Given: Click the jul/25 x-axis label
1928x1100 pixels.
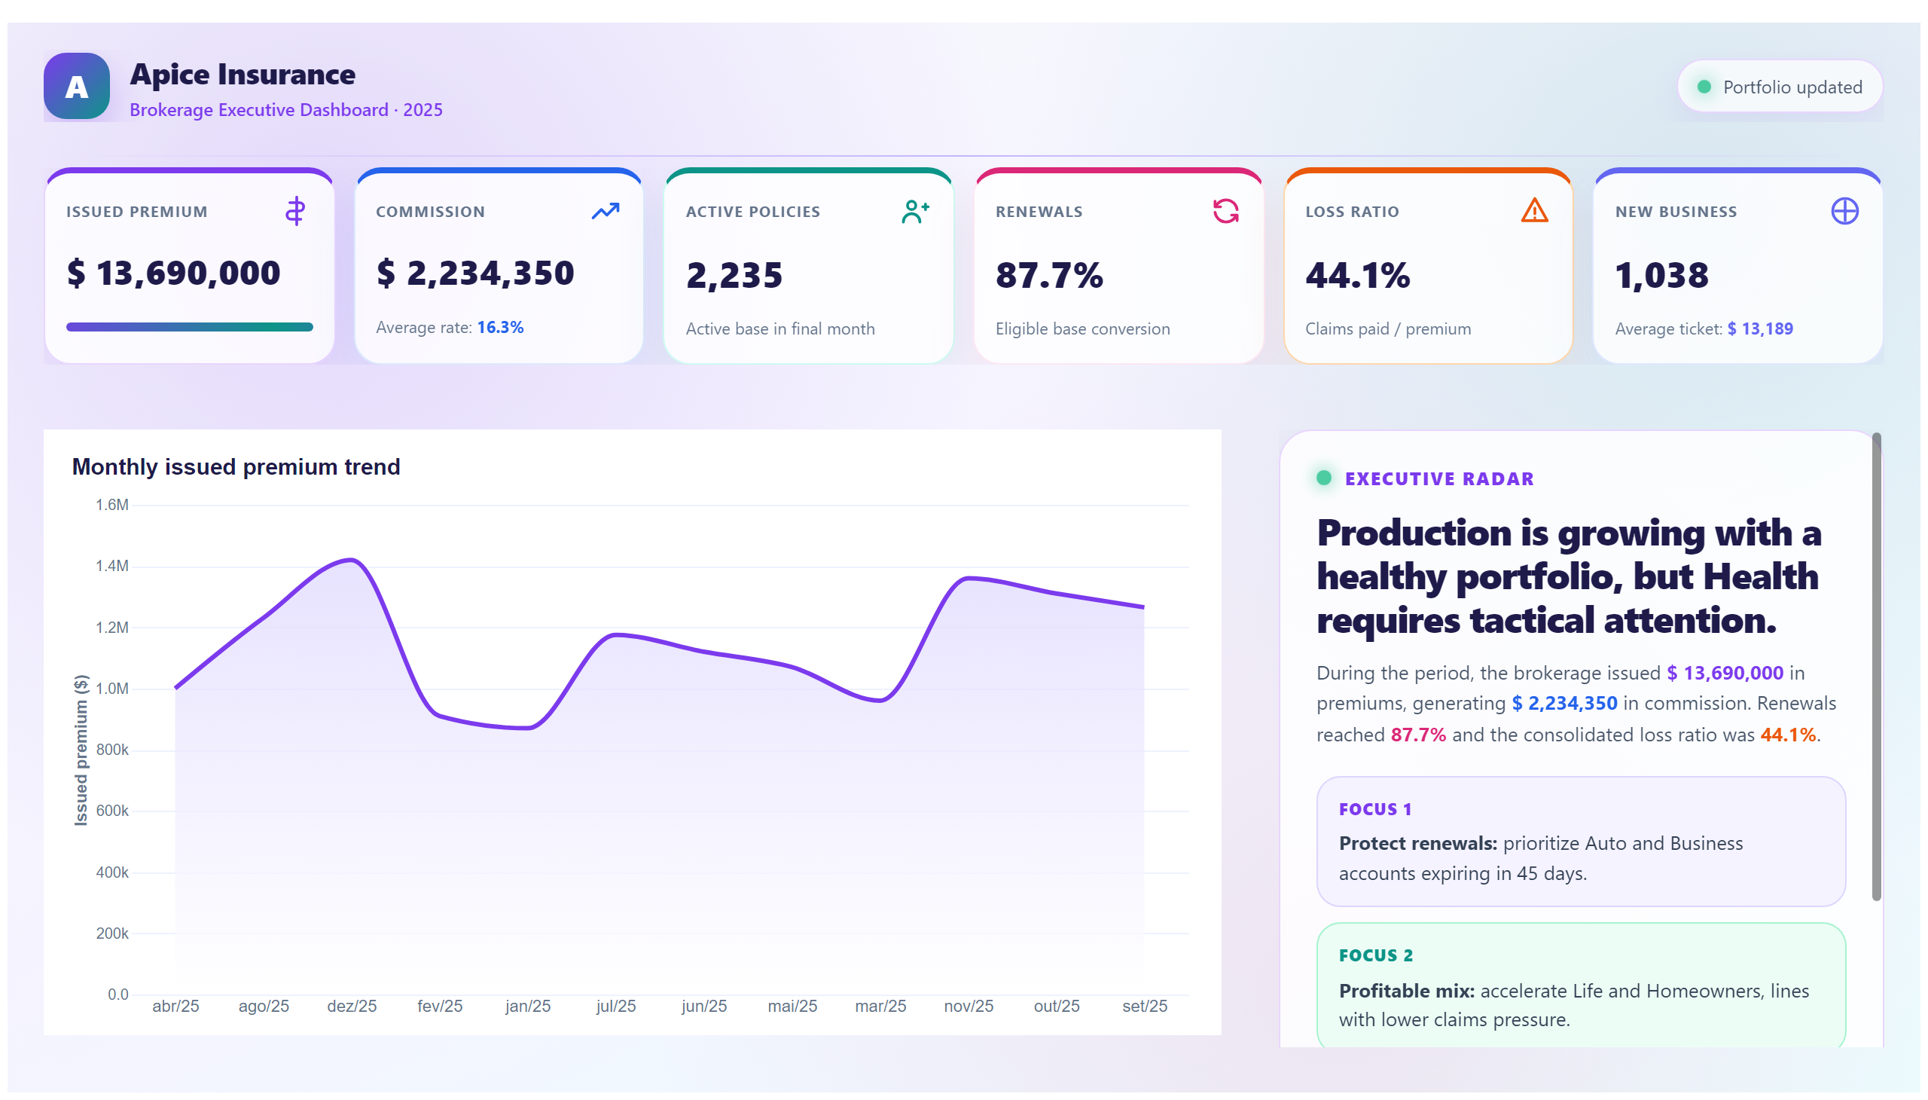Looking at the screenshot, I should coord(615,1006).
